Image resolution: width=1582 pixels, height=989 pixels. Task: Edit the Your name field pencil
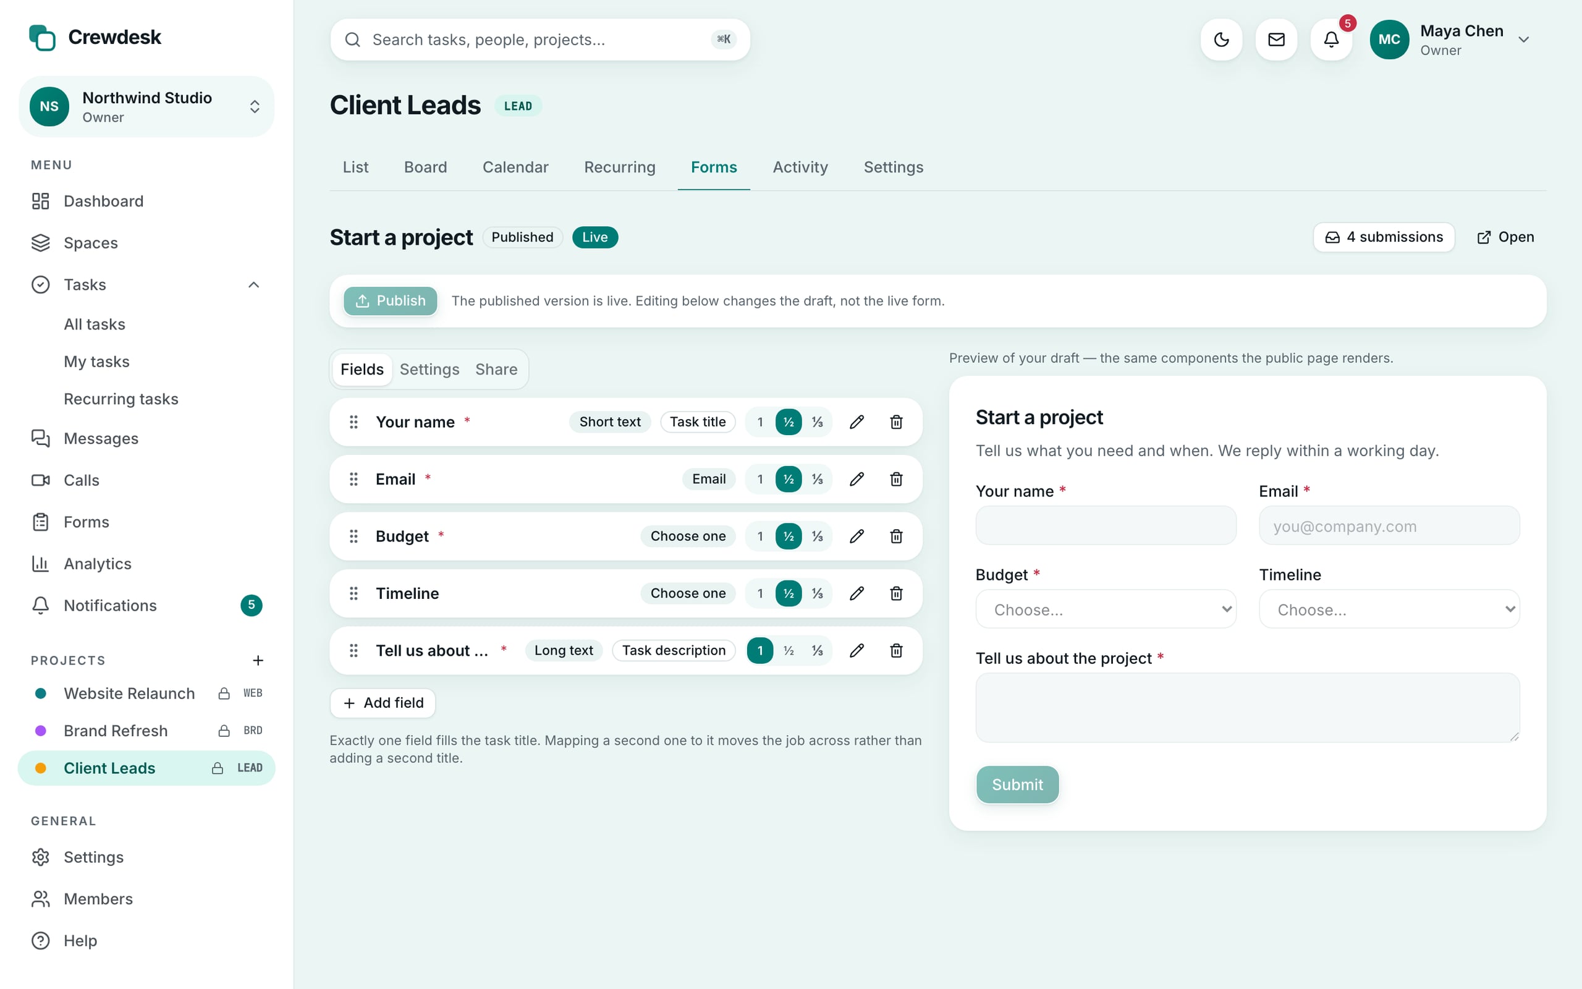click(857, 422)
